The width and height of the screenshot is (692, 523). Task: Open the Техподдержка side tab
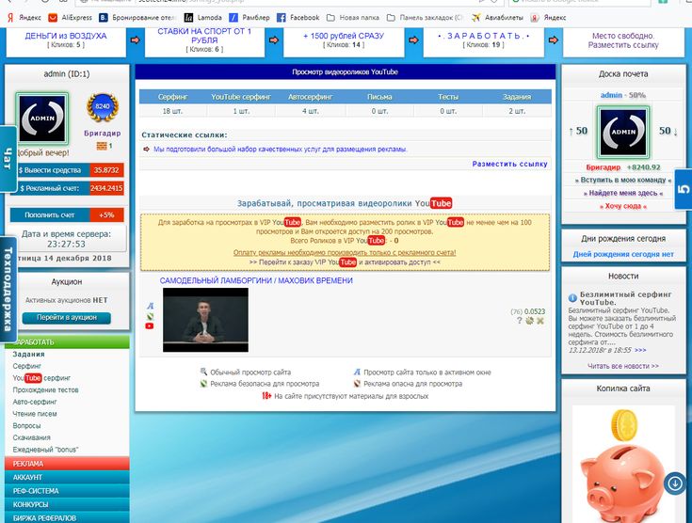(x=7, y=287)
